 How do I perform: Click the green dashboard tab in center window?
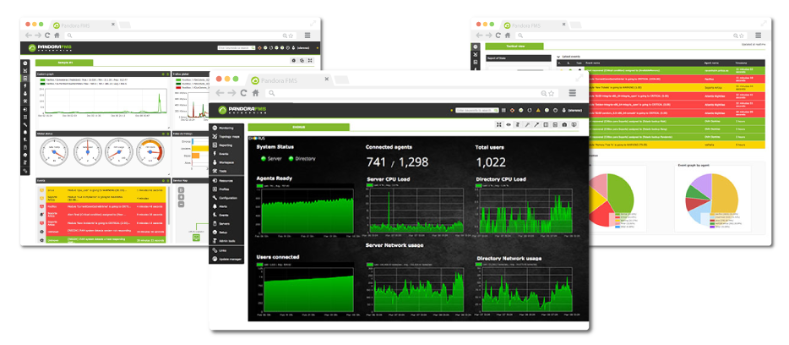[299, 127]
